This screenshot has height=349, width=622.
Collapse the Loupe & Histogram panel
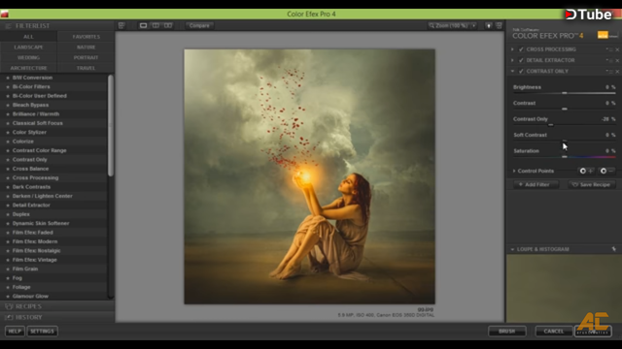click(512, 249)
